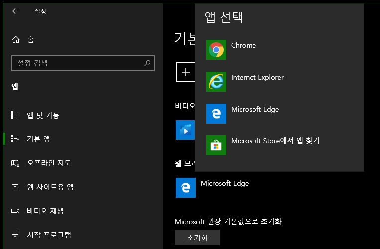
Task: Choose Chrome in the 앱 선택 list
Action: click(x=279, y=50)
